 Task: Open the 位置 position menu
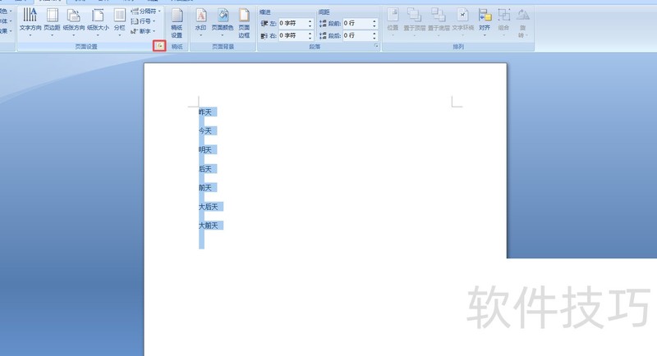coord(393,22)
